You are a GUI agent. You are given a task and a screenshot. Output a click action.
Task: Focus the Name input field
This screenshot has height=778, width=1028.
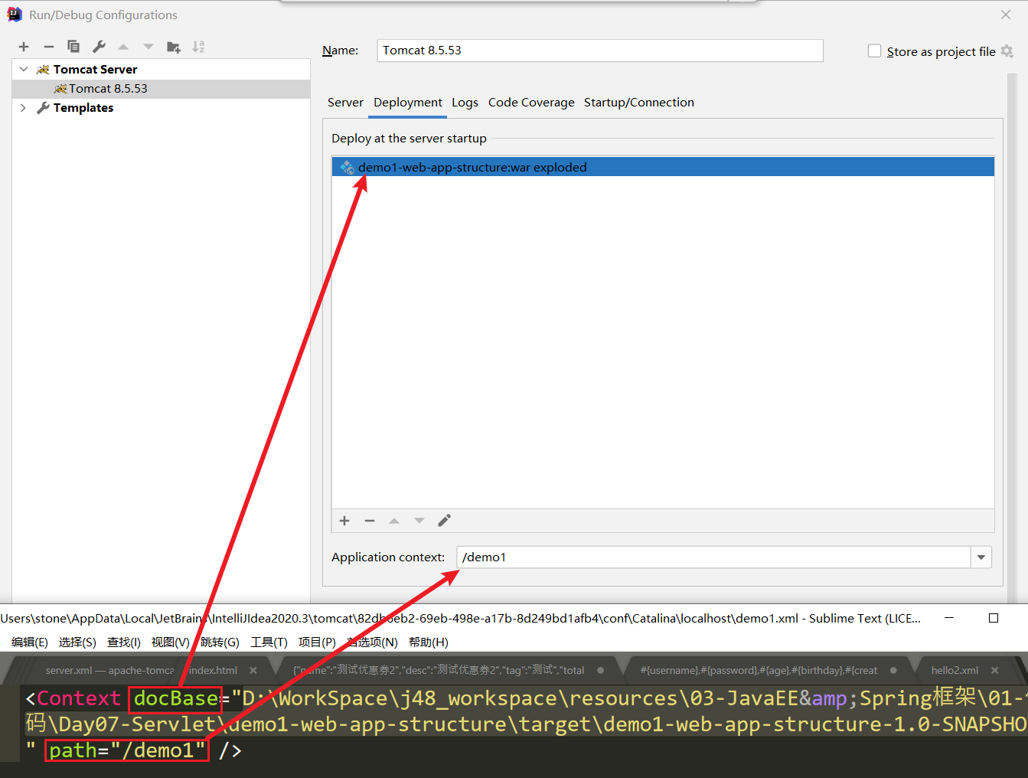pyautogui.click(x=600, y=51)
